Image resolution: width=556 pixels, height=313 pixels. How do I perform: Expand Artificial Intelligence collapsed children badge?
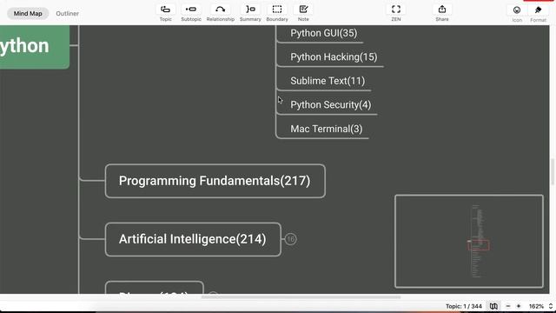click(290, 239)
